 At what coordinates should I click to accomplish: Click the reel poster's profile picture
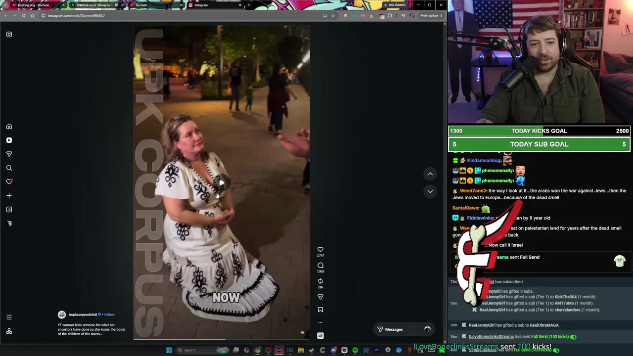(x=62, y=314)
